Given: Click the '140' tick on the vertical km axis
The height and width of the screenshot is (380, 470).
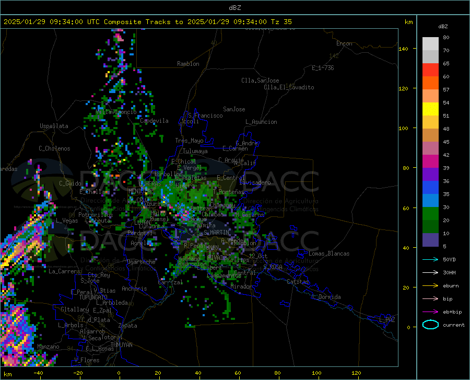Looking at the screenshot, I should (x=403, y=49).
